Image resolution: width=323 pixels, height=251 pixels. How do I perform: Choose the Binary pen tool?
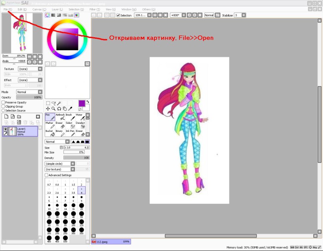tap(60, 133)
